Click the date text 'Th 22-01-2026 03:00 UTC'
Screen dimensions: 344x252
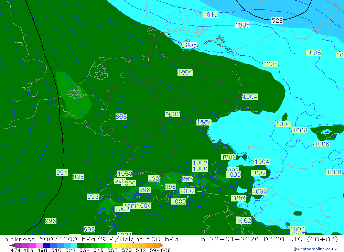[250, 239]
